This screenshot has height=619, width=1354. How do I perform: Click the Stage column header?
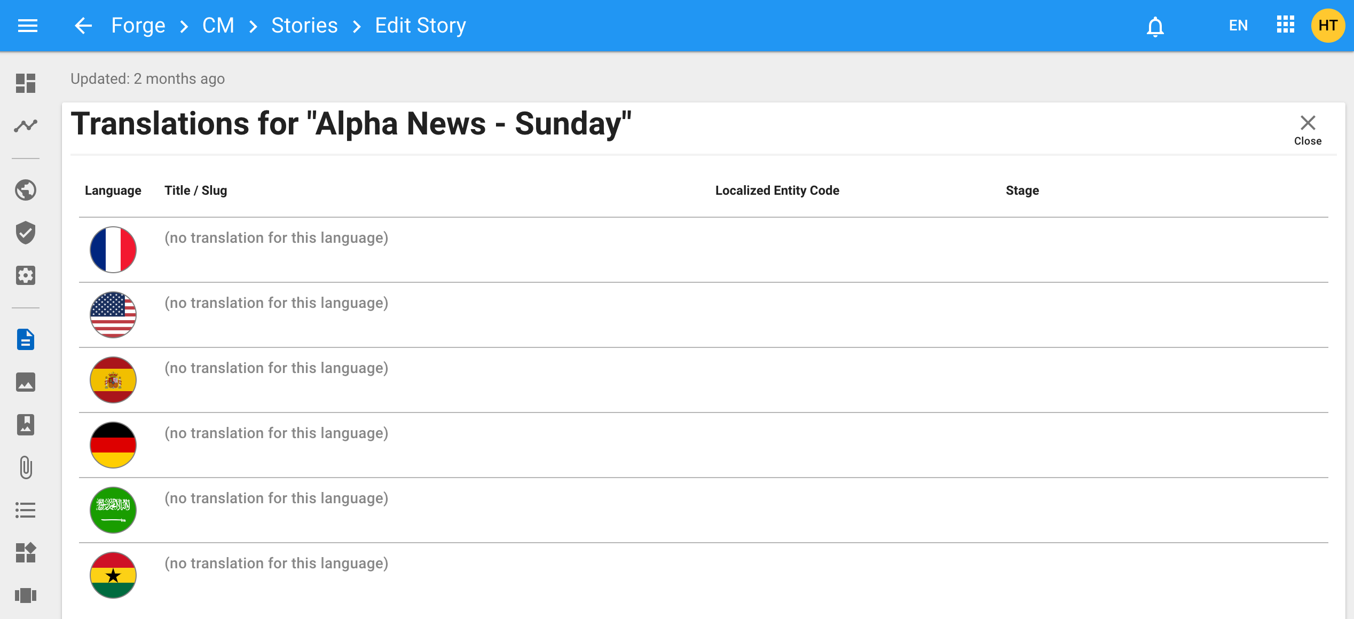click(1022, 191)
